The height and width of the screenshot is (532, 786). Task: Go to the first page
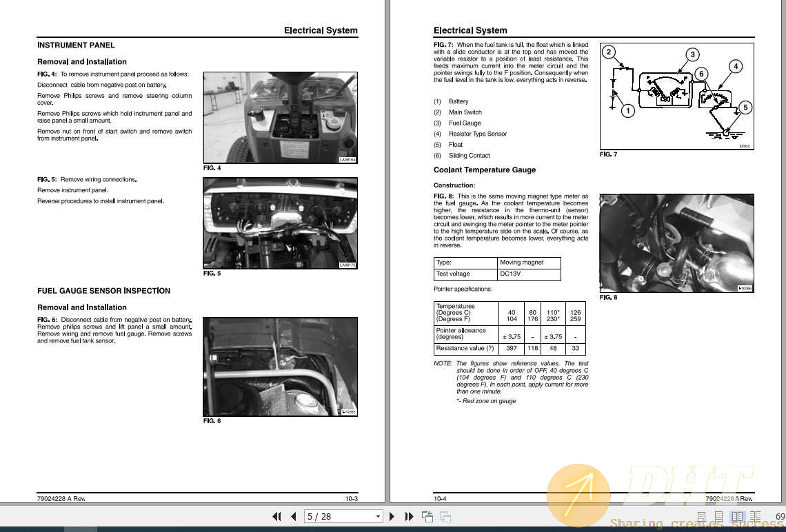tap(276, 515)
